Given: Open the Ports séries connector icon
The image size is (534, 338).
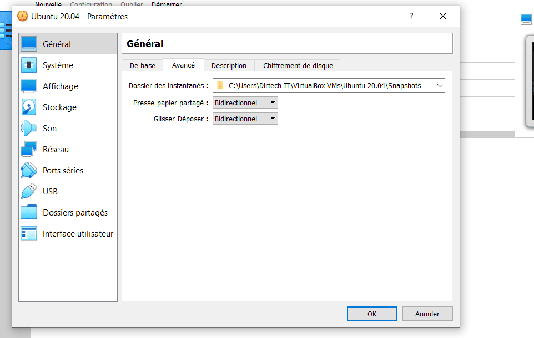Looking at the screenshot, I should pos(29,170).
